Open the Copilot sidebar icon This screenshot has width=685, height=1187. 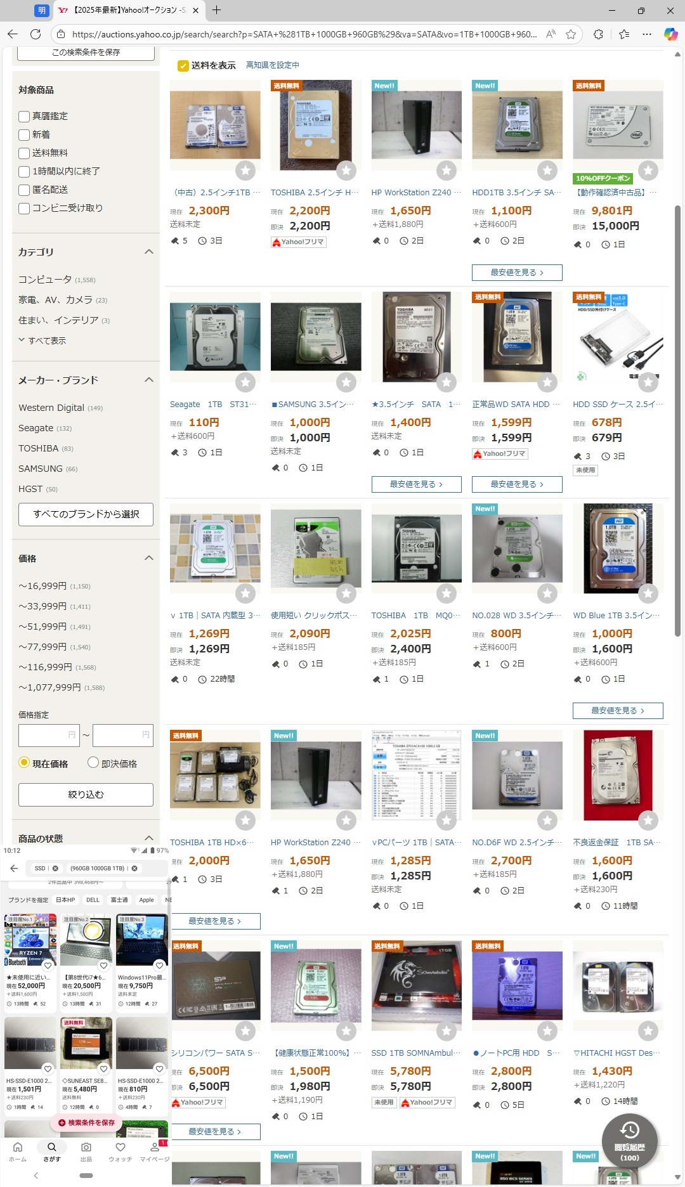pos(671,34)
